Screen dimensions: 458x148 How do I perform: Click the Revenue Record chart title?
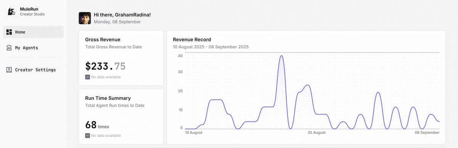[x=192, y=40]
